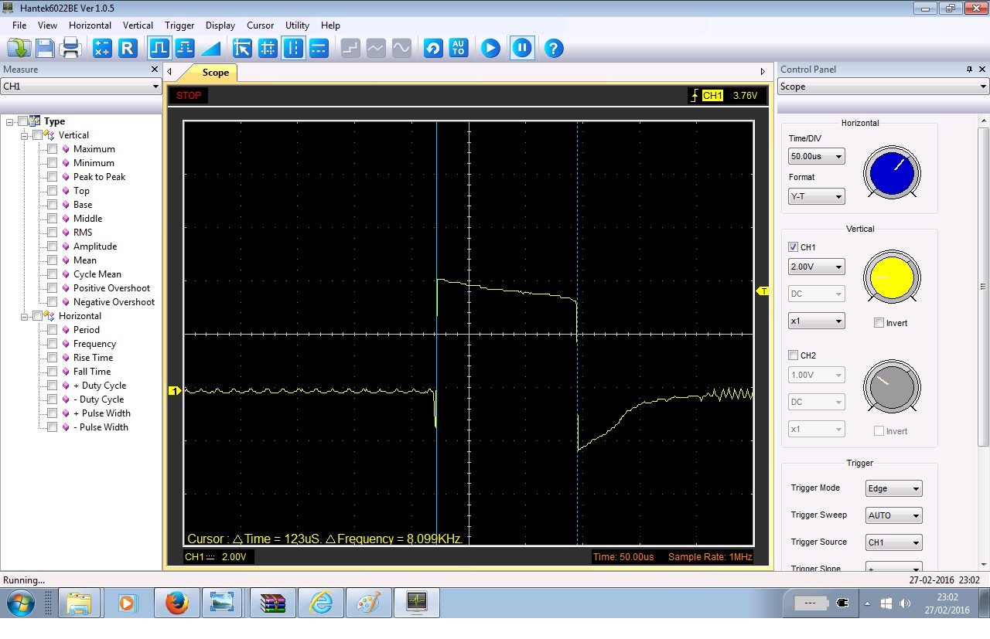990x639 pixels.
Task: Click the AUTO set toolbar icon
Action: pos(459,48)
